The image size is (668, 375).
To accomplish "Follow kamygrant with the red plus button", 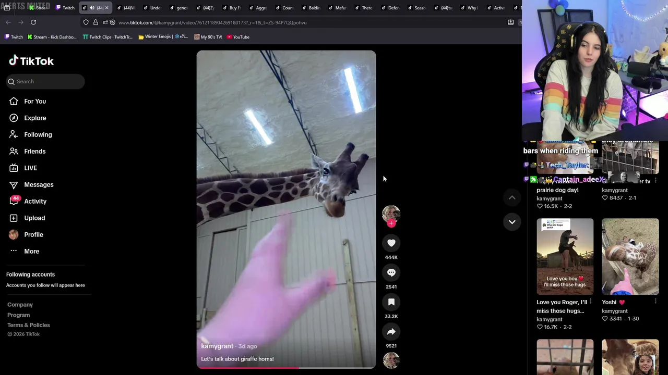I will pyautogui.click(x=391, y=223).
